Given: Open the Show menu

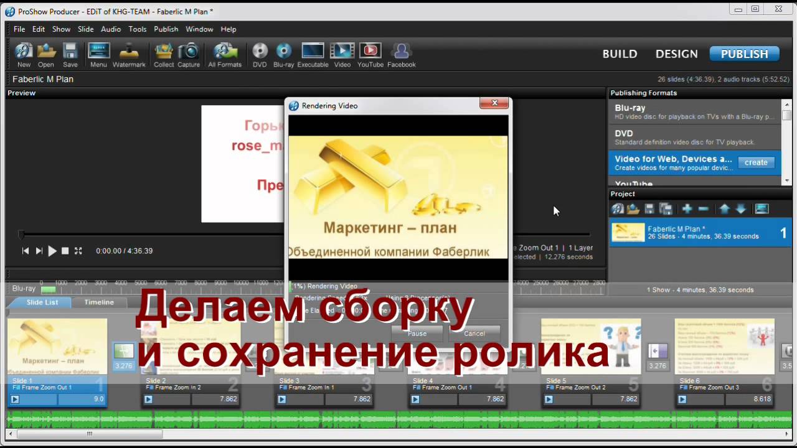Looking at the screenshot, I should tap(61, 29).
